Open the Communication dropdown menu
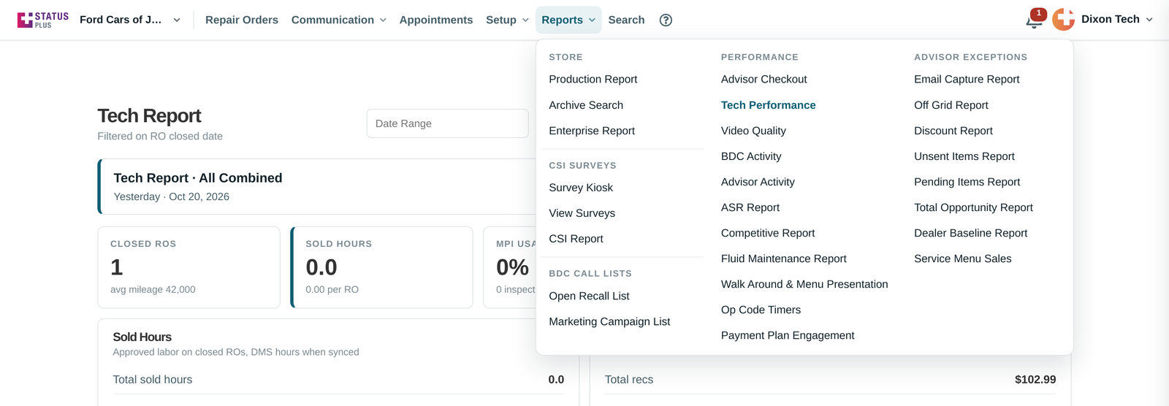This screenshot has width=1169, height=406. 339,20
